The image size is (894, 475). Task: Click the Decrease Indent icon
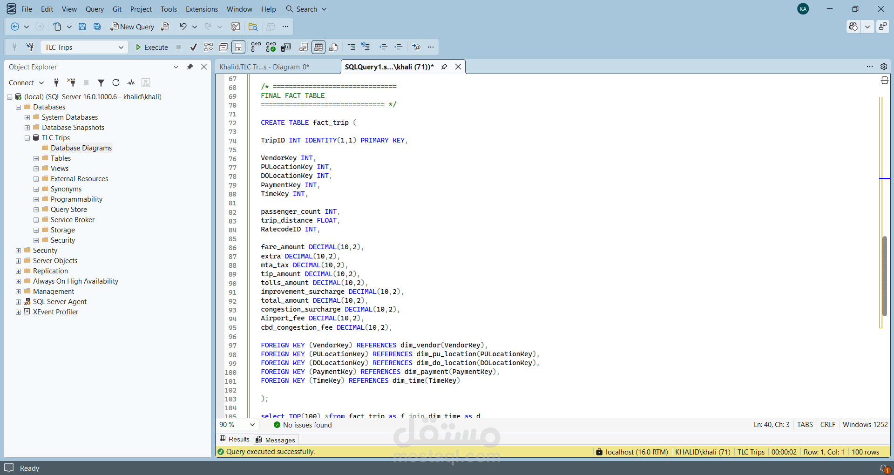pos(384,47)
